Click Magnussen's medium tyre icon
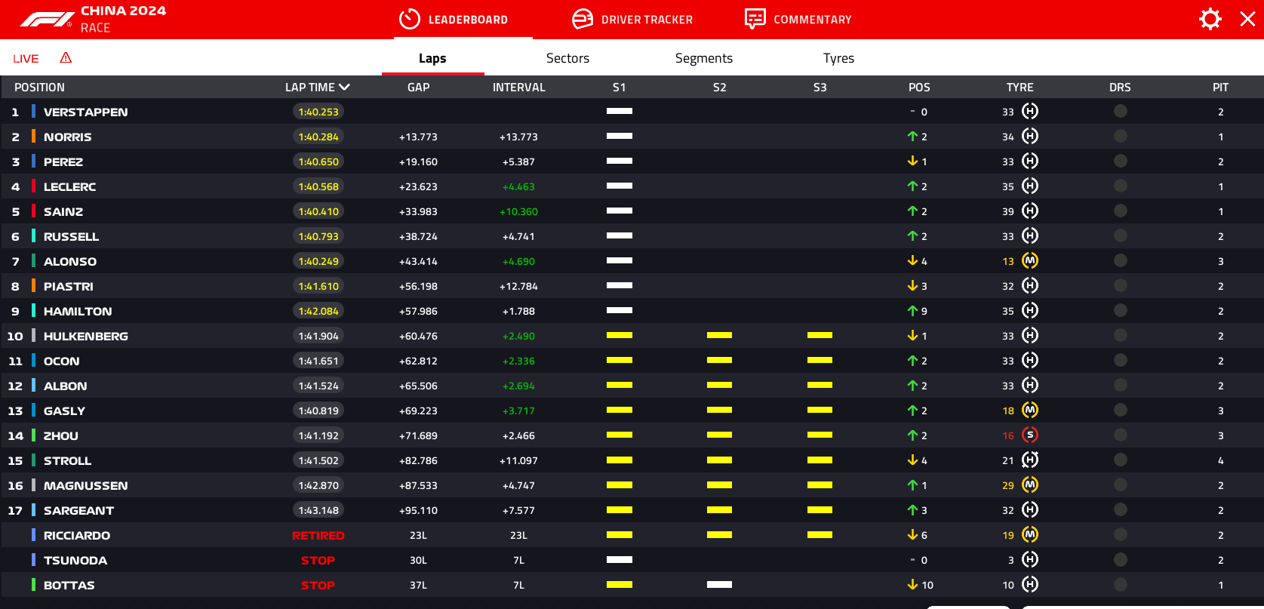 (x=1030, y=485)
